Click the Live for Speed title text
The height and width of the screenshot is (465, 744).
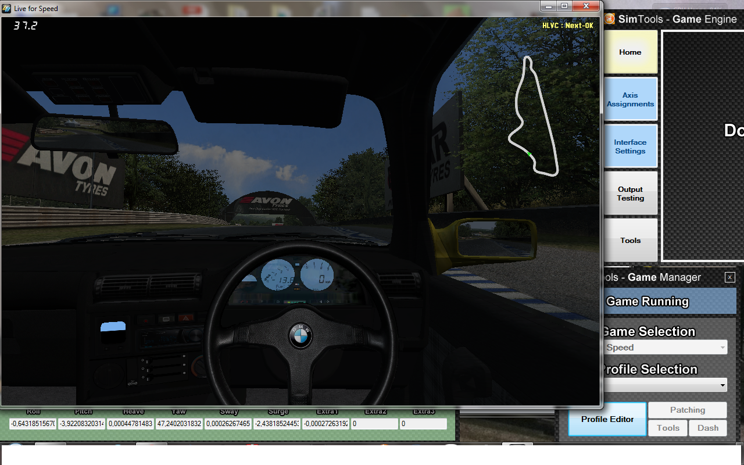(36, 9)
